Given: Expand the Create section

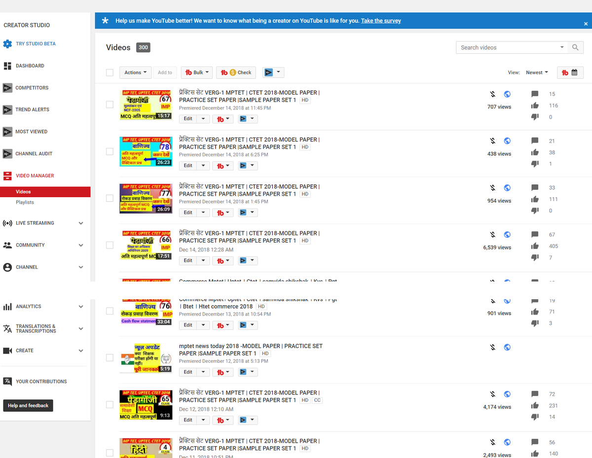Looking at the screenshot, I should point(81,351).
